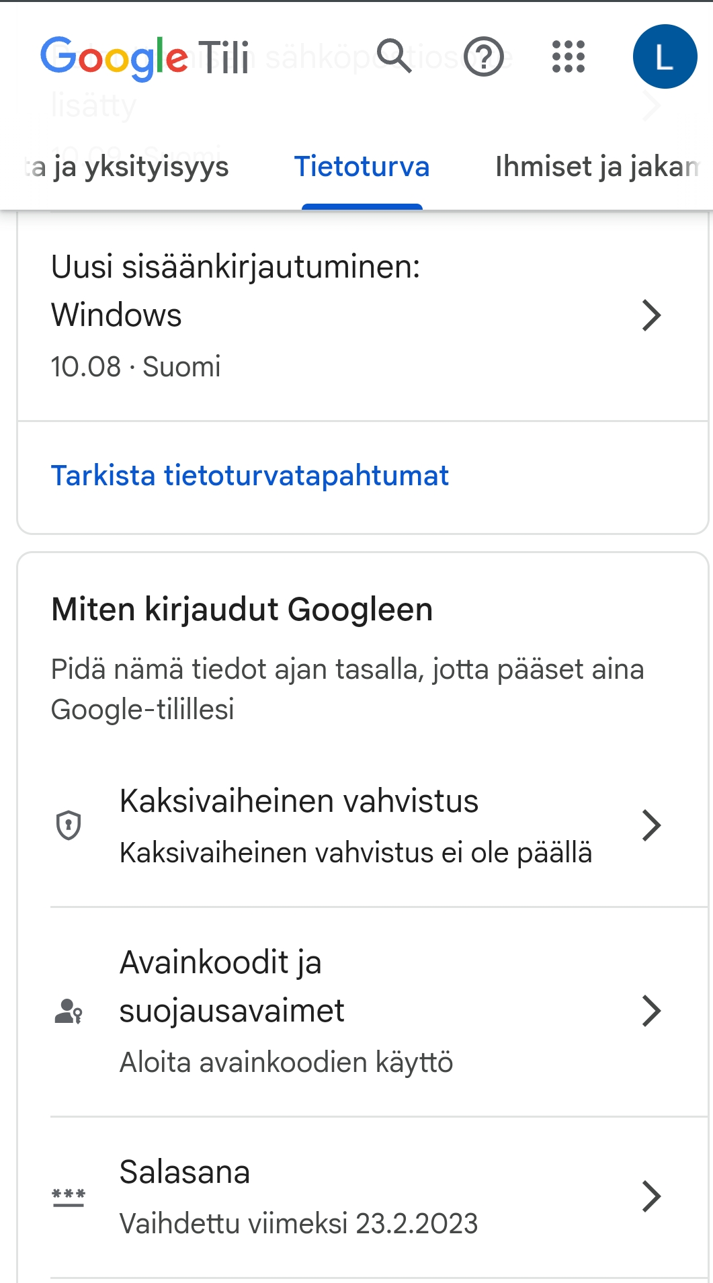The image size is (713, 1283).
Task: Switch to Ihmiset ja jakaminen tab
Action: [597, 167]
